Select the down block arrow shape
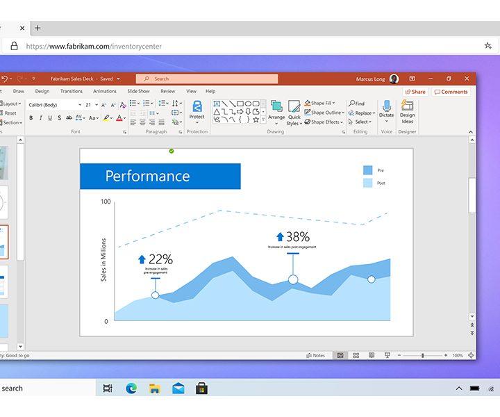 (248, 112)
